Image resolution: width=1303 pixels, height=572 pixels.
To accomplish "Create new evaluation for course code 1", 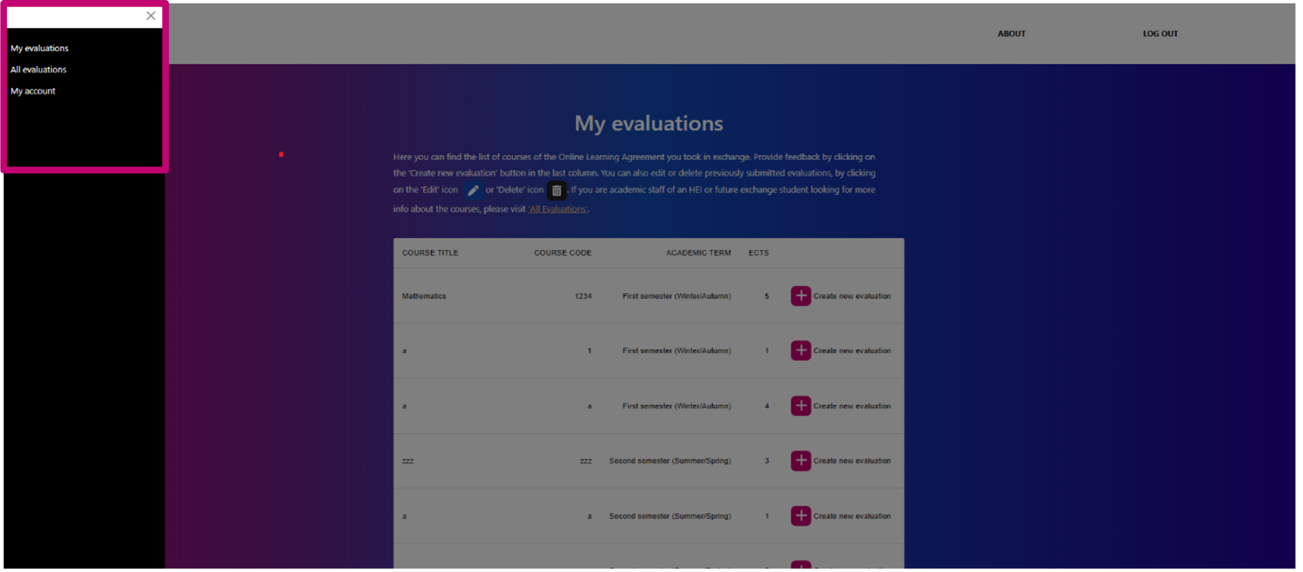I will 852,350.
